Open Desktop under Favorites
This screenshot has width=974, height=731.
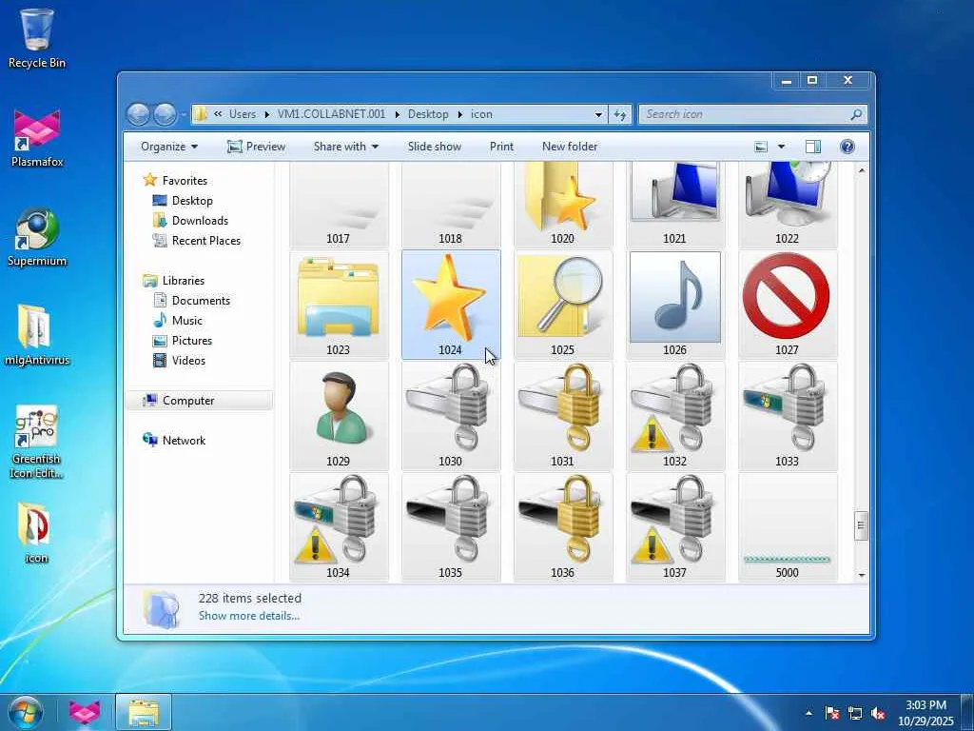pos(192,201)
